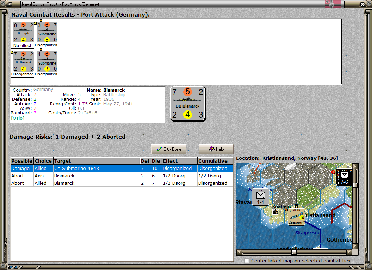Select the Allied Bismarck abort row
Viewport: 372px width, 270px height.
(122, 183)
